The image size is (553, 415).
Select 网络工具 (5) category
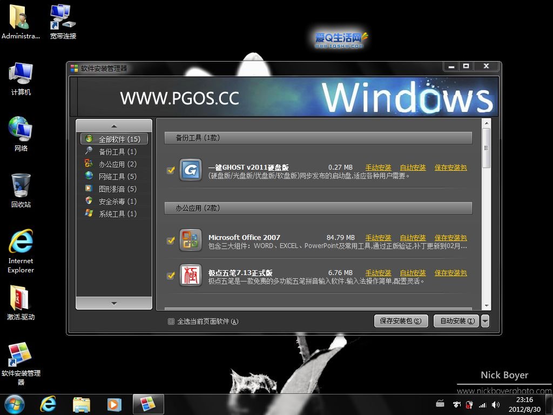point(114,177)
